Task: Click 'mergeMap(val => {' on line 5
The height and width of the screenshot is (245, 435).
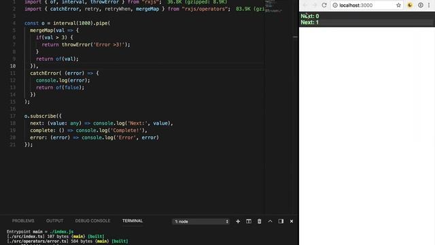Action: click(x=54, y=30)
